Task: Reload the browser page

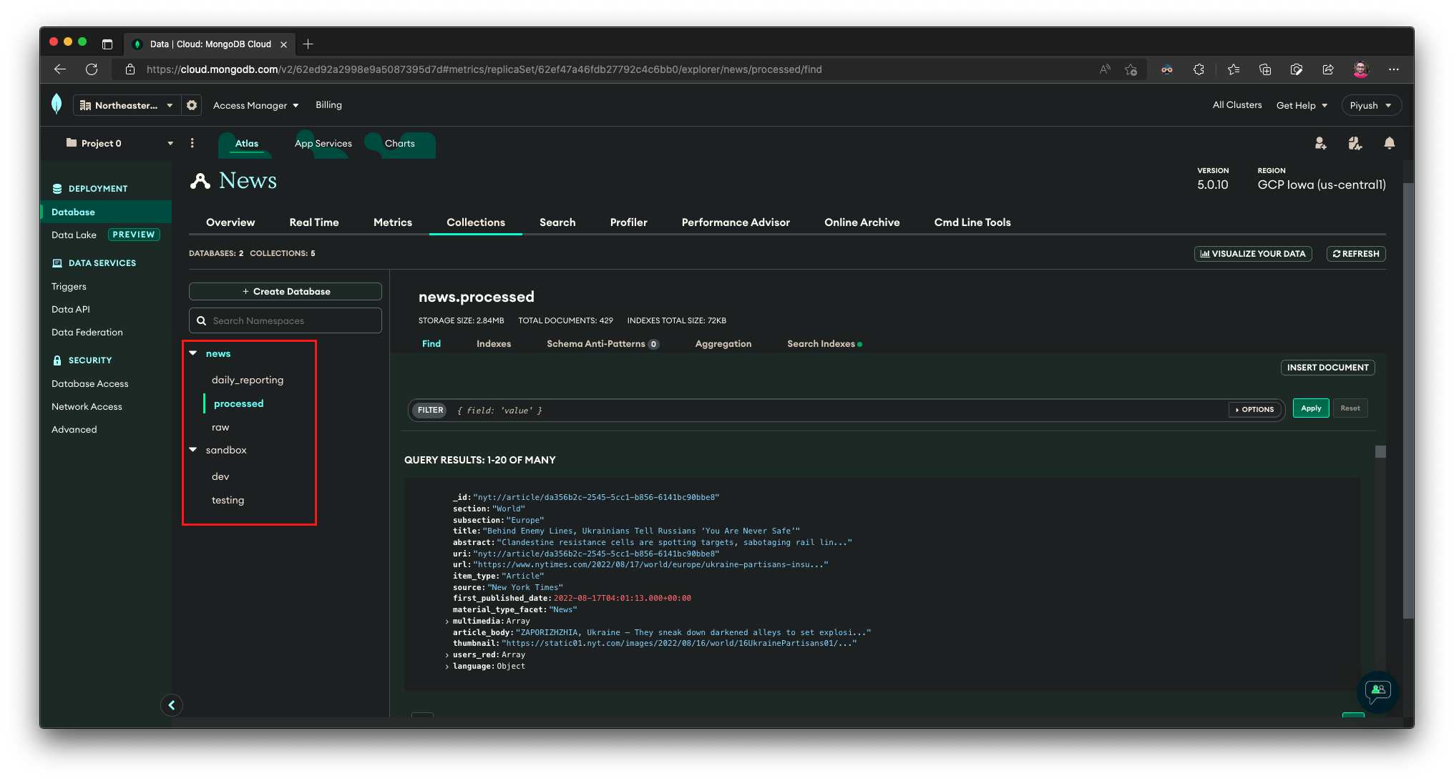Action: click(92, 69)
